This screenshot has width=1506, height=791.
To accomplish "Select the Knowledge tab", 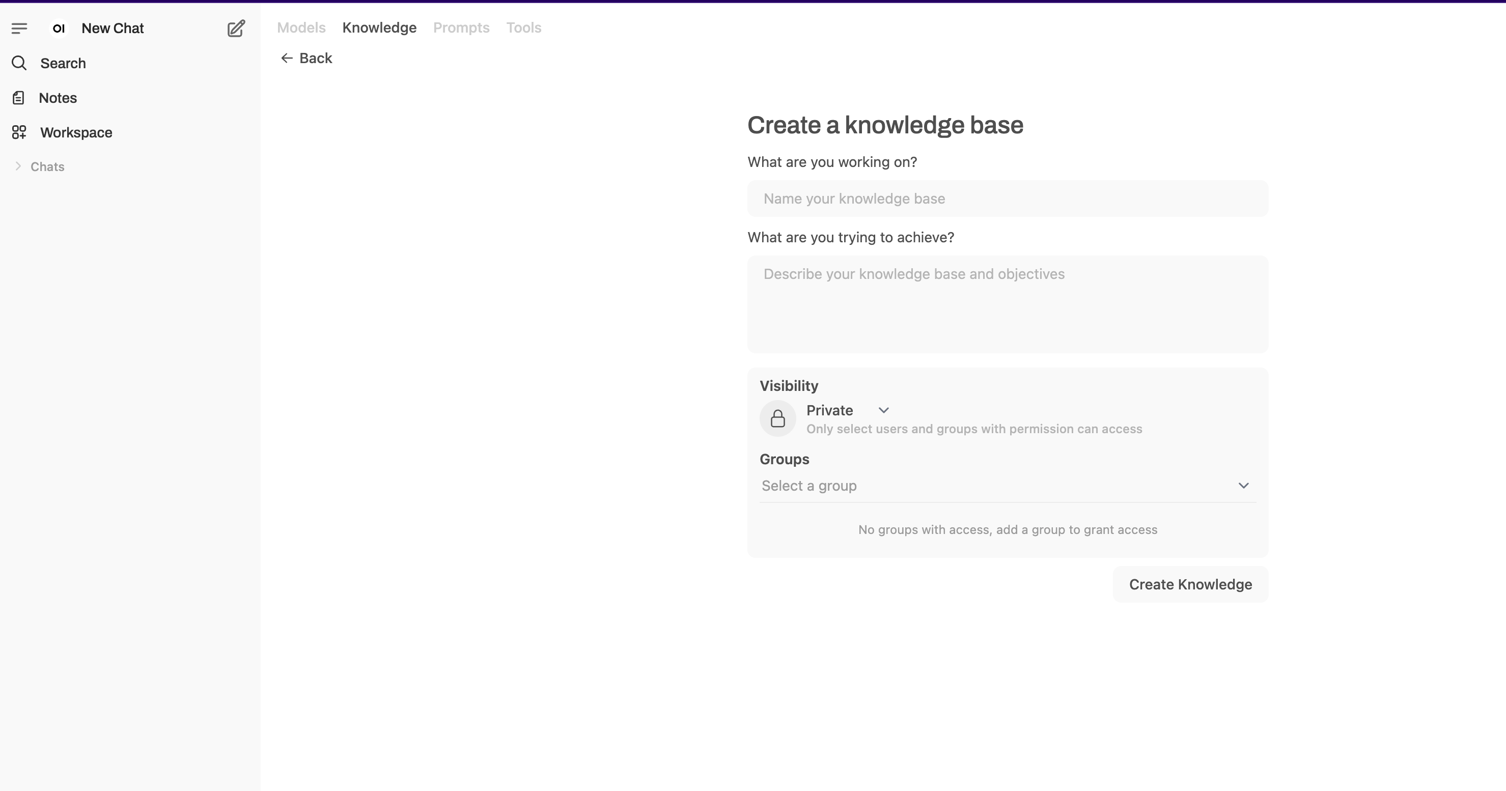I will point(379,27).
